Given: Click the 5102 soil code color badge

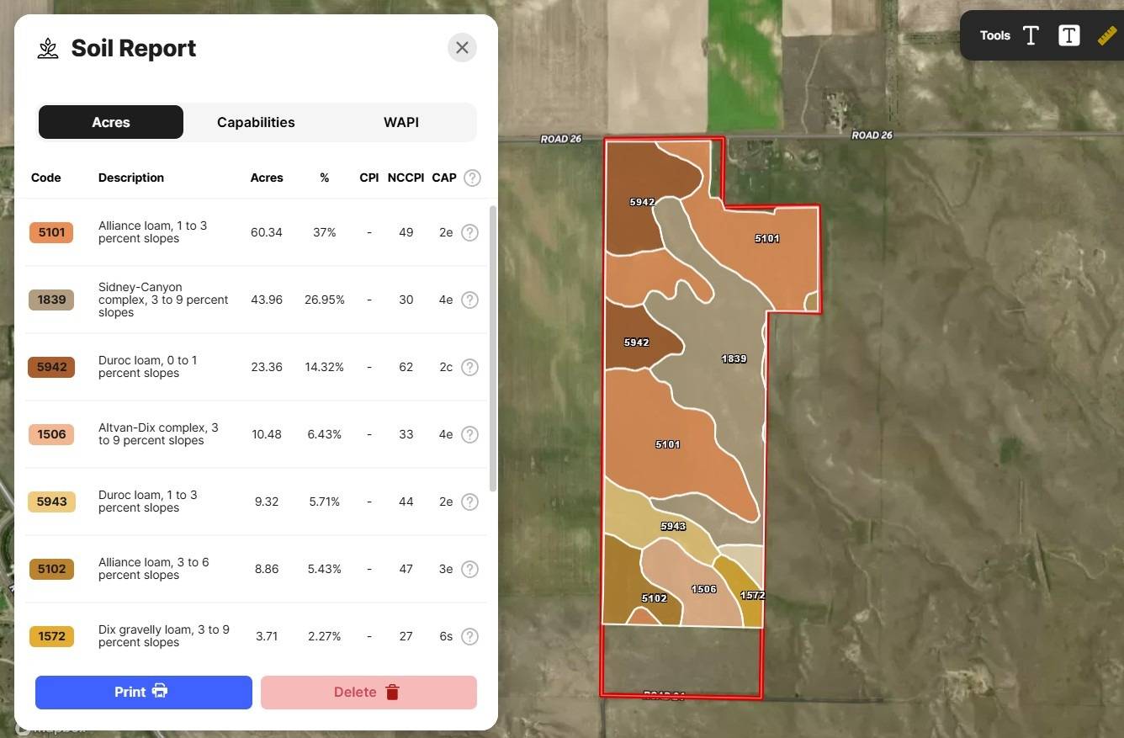Looking at the screenshot, I should (51, 569).
